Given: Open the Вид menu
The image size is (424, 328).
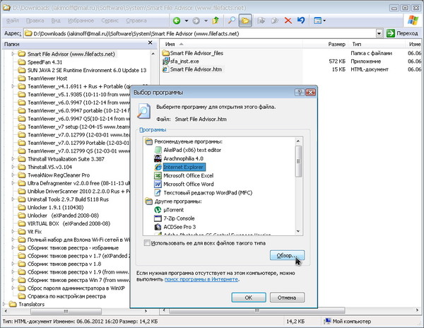Looking at the screenshot, I should [56, 20].
